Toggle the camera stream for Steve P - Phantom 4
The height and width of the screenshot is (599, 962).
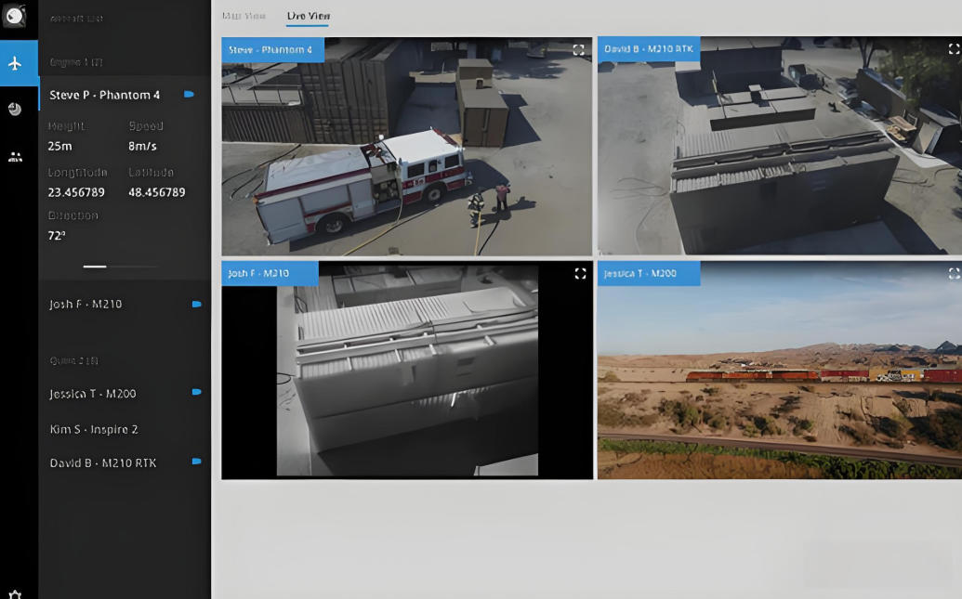tap(190, 95)
